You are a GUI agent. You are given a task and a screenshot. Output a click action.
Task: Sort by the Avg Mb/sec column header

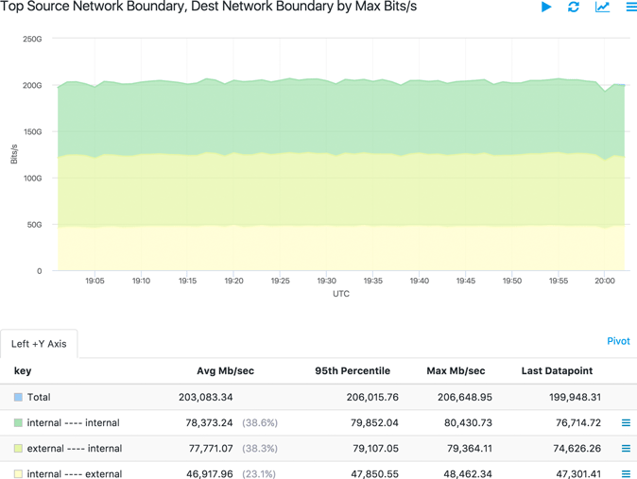click(x=224, y=371)
